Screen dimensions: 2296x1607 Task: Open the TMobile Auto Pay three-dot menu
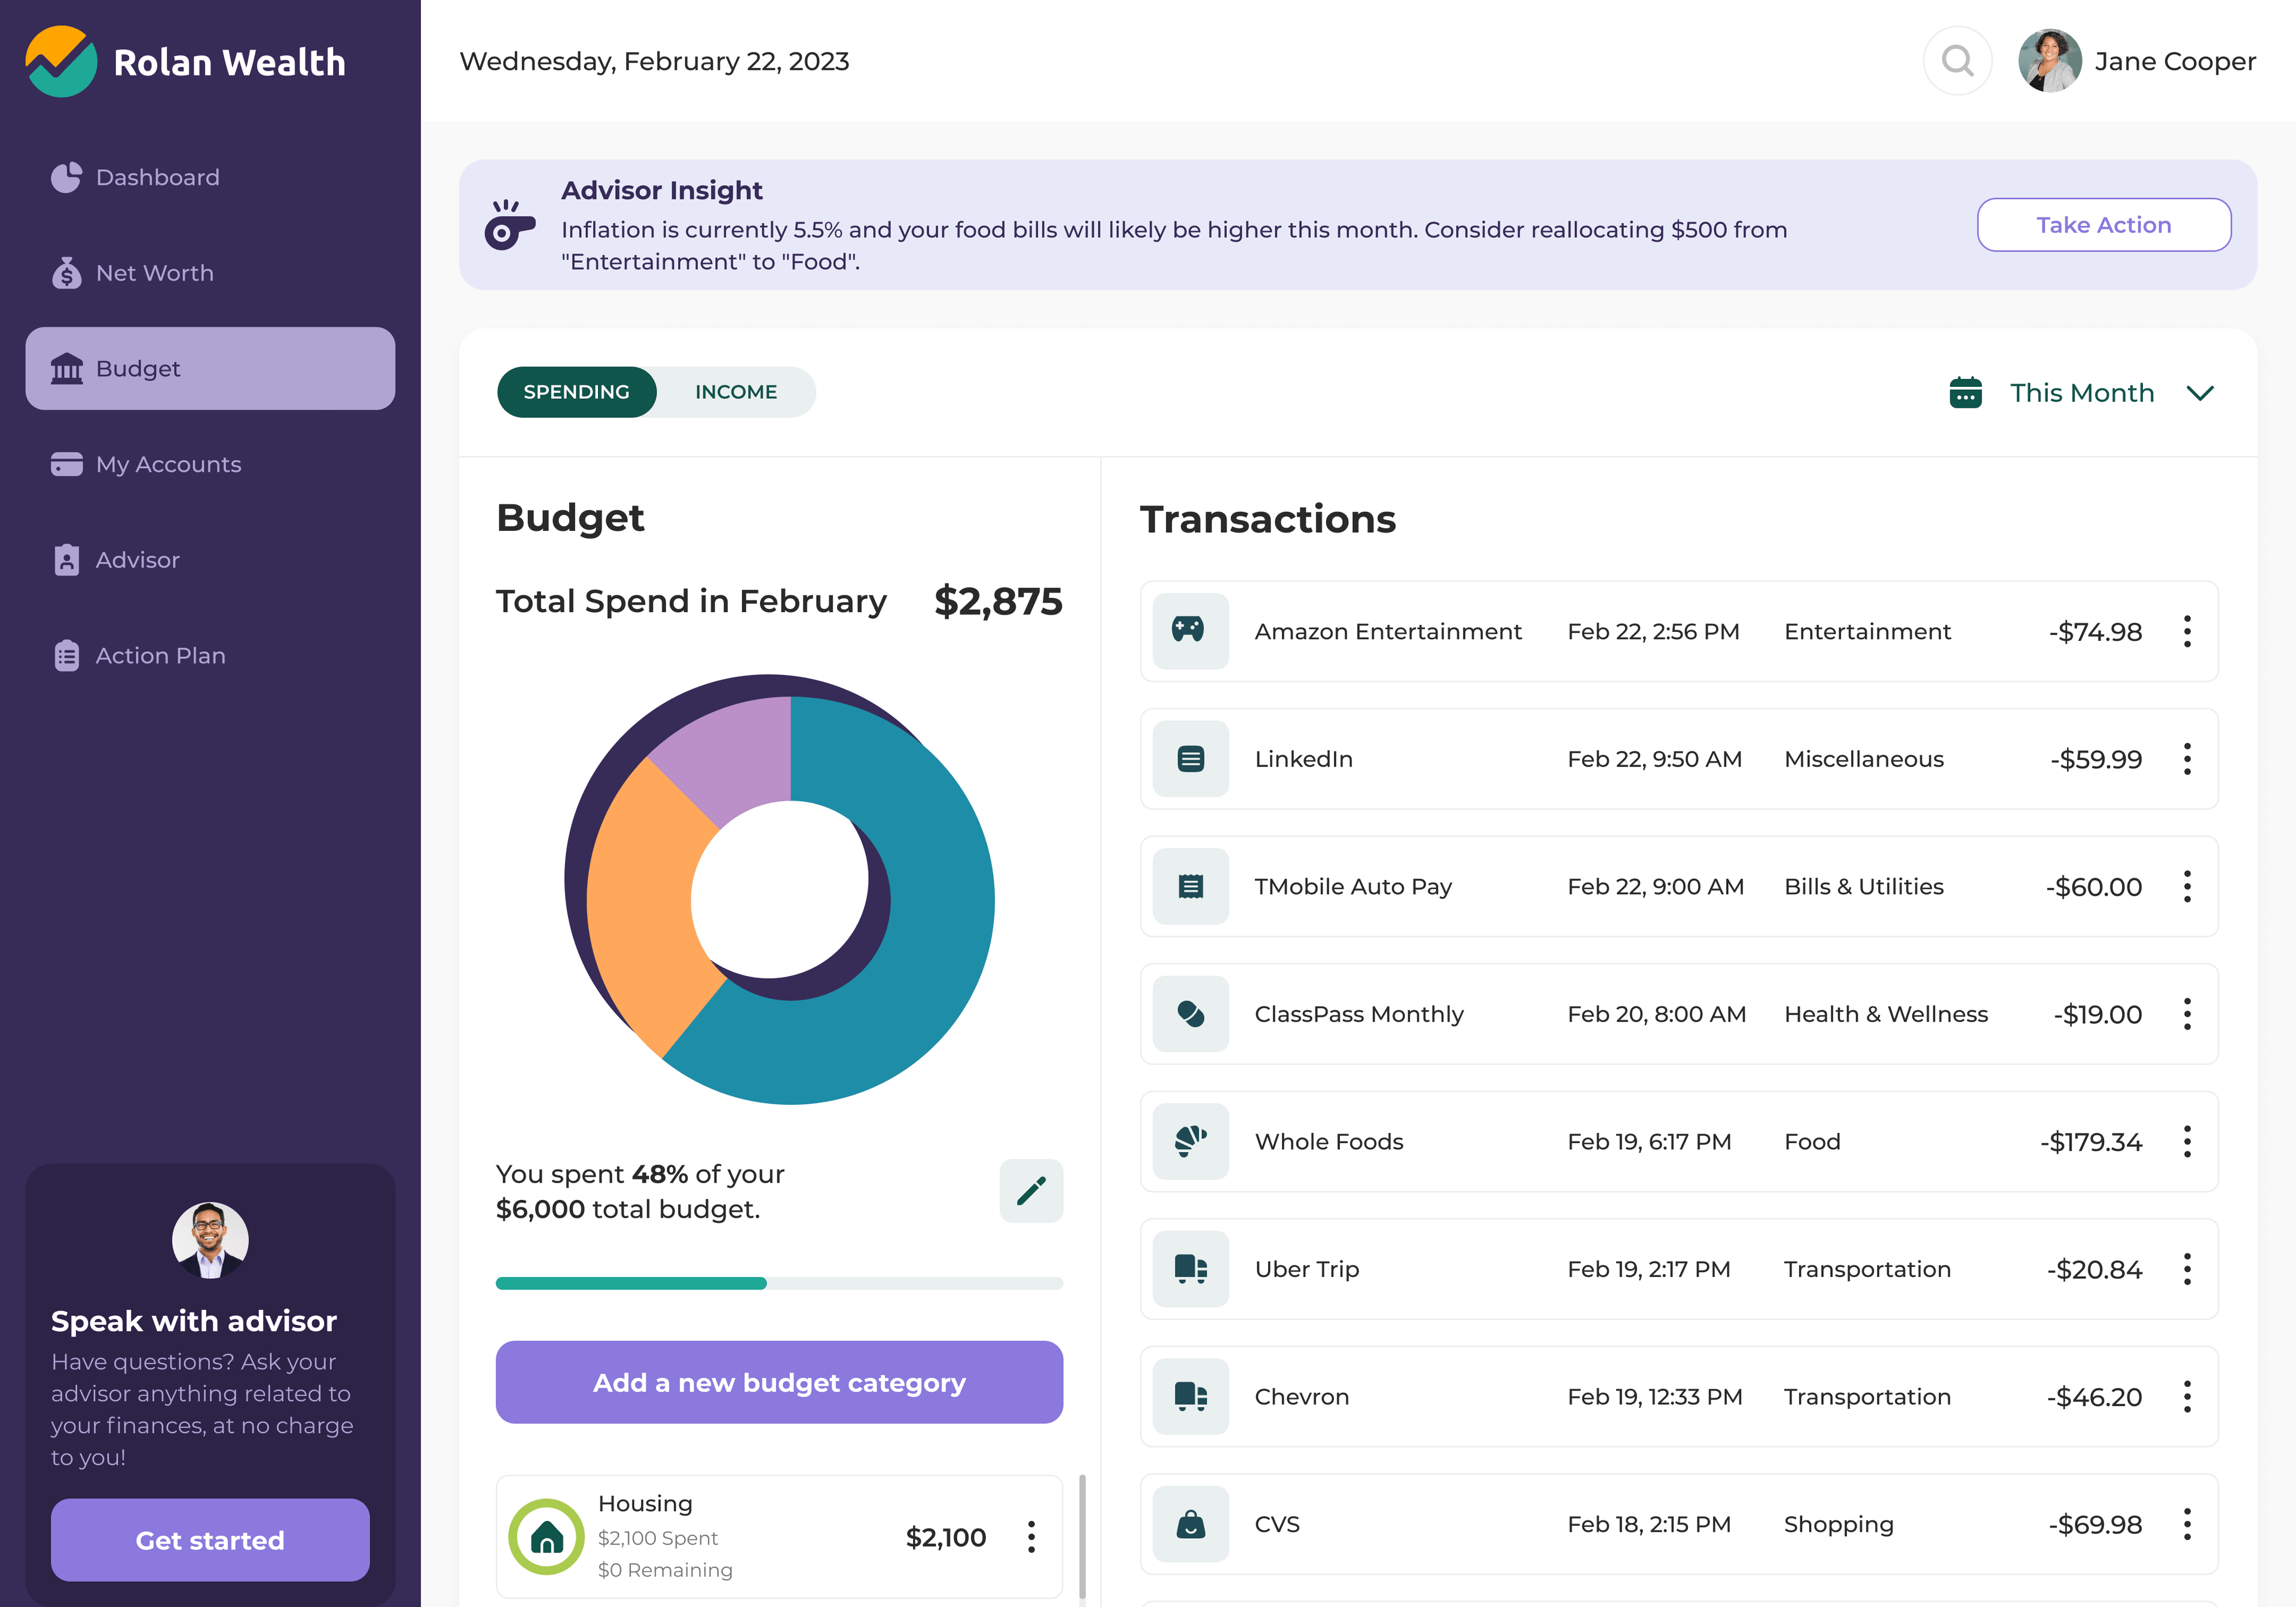[2187, 886]
